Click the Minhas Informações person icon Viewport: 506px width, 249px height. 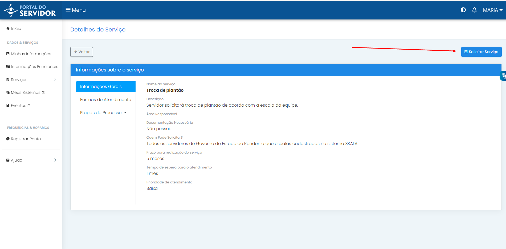tap(8, 54)
